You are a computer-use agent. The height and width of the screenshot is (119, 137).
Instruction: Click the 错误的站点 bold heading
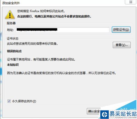pos(14,51)
